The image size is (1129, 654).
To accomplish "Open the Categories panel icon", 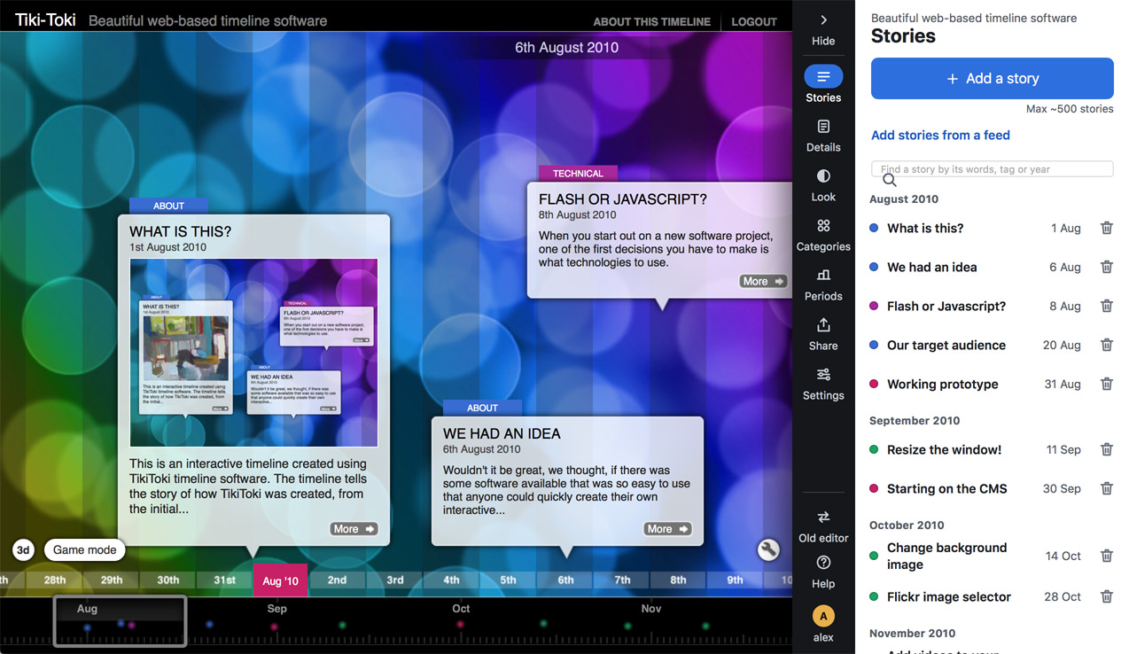I will 823,226.
